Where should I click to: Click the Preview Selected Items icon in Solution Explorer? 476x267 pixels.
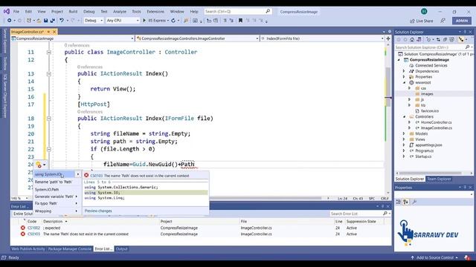pos(461,39)
